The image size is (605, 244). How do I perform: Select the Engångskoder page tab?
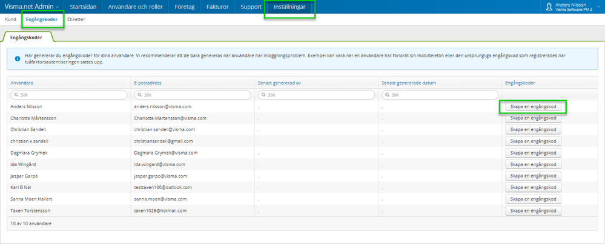point(27,37)
